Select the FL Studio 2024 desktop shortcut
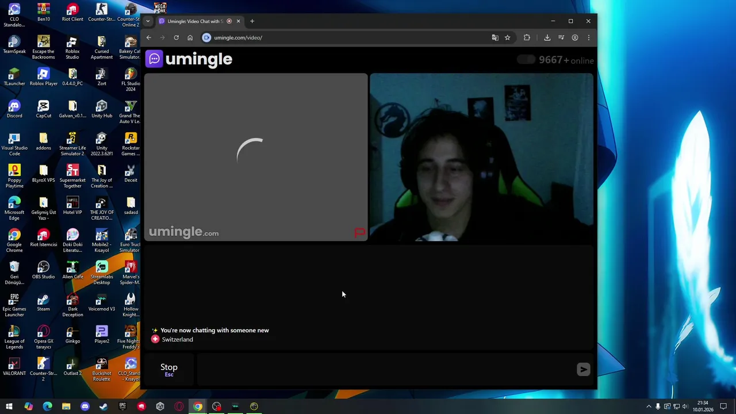Screen dimensions: 736x414 pyautogui.click(x=131, y=79)
